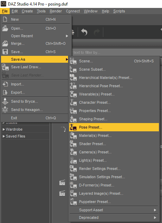Click the New document icon
The width and height of the screenshot is (162, 223).
point(5,19)
